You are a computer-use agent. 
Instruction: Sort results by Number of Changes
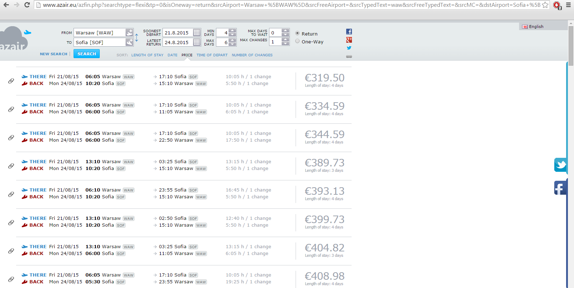click(252, 55)
